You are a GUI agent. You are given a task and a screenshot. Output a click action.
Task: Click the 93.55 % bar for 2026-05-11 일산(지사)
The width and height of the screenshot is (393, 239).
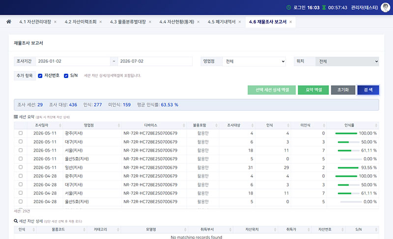point(348,168)
